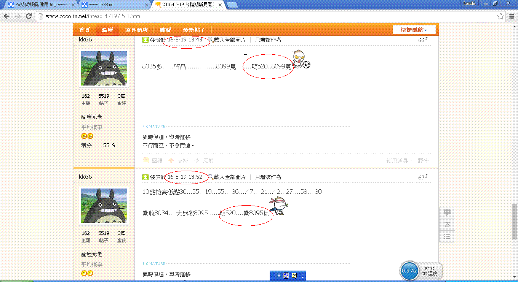Click the magnifier icon in post 67 header

pos(210,177)
